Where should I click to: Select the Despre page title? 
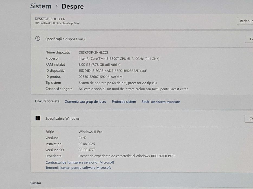[73, 6]
